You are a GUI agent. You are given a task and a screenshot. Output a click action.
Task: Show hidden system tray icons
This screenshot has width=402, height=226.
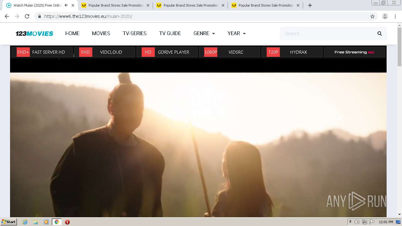pos(350,222)
